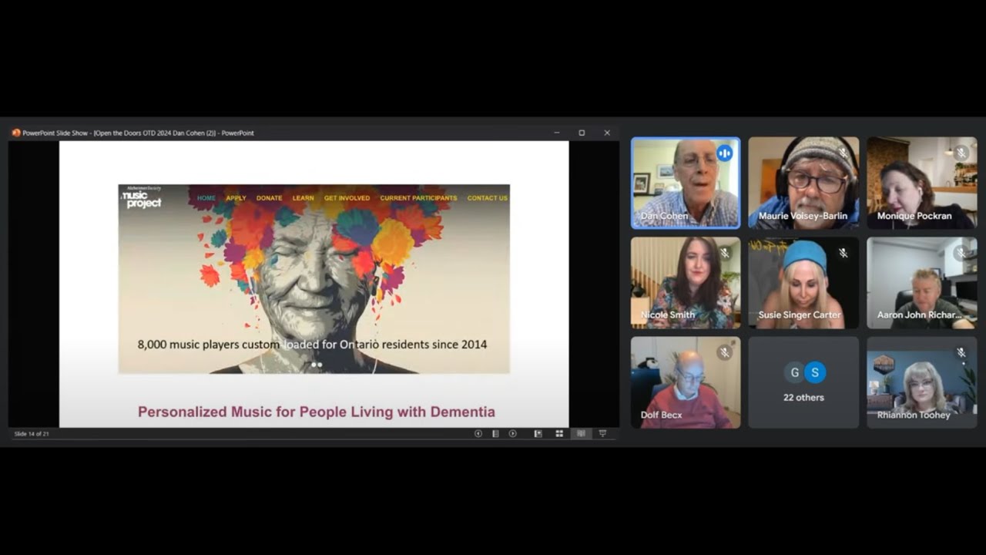Select Maurie Voisey-Barlin's video tile
986x555 pixels.
point(803,183)
